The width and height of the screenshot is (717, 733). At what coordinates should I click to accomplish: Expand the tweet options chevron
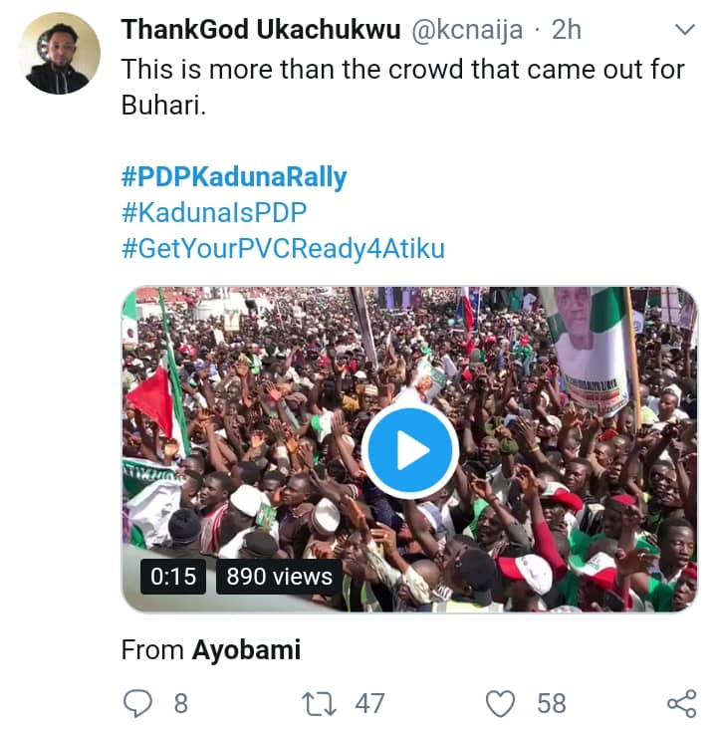[x=683, y=31]
